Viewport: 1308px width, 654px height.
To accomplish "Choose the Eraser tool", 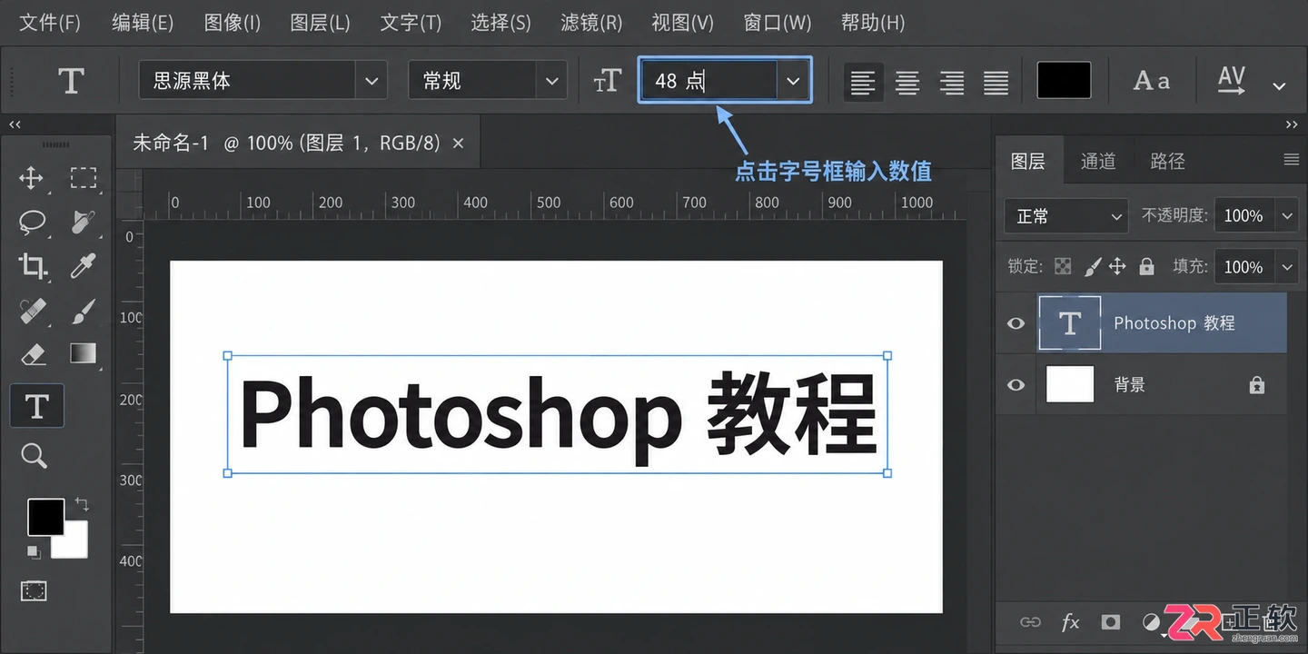I will coord(33,353).
